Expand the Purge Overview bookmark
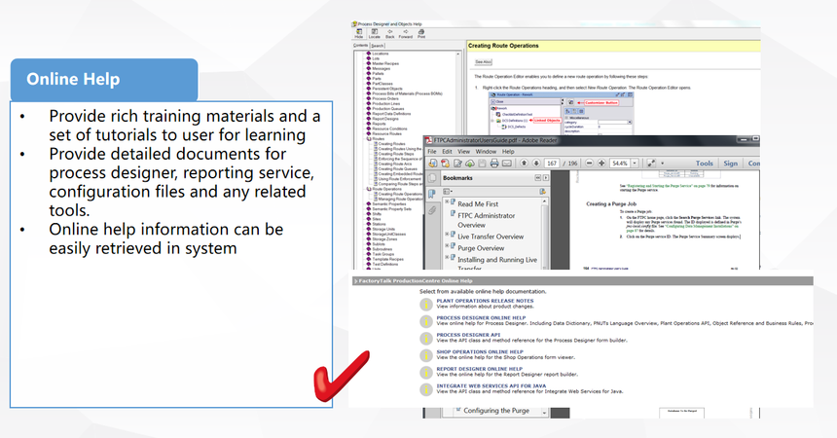Viewport: 837px width, 438px height. pyautogui.click(x=447, y=245)
